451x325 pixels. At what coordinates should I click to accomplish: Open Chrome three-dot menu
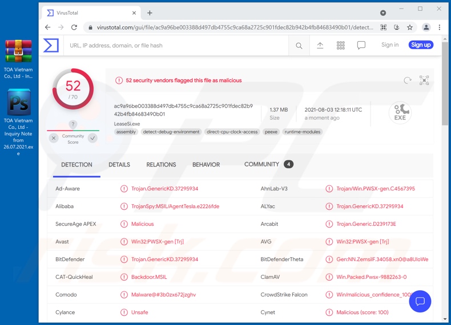click(439, 27)
